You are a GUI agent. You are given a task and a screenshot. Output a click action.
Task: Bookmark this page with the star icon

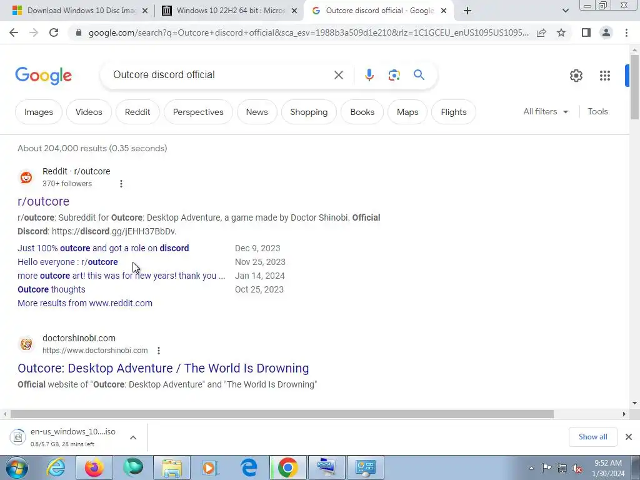coord(561,32)
